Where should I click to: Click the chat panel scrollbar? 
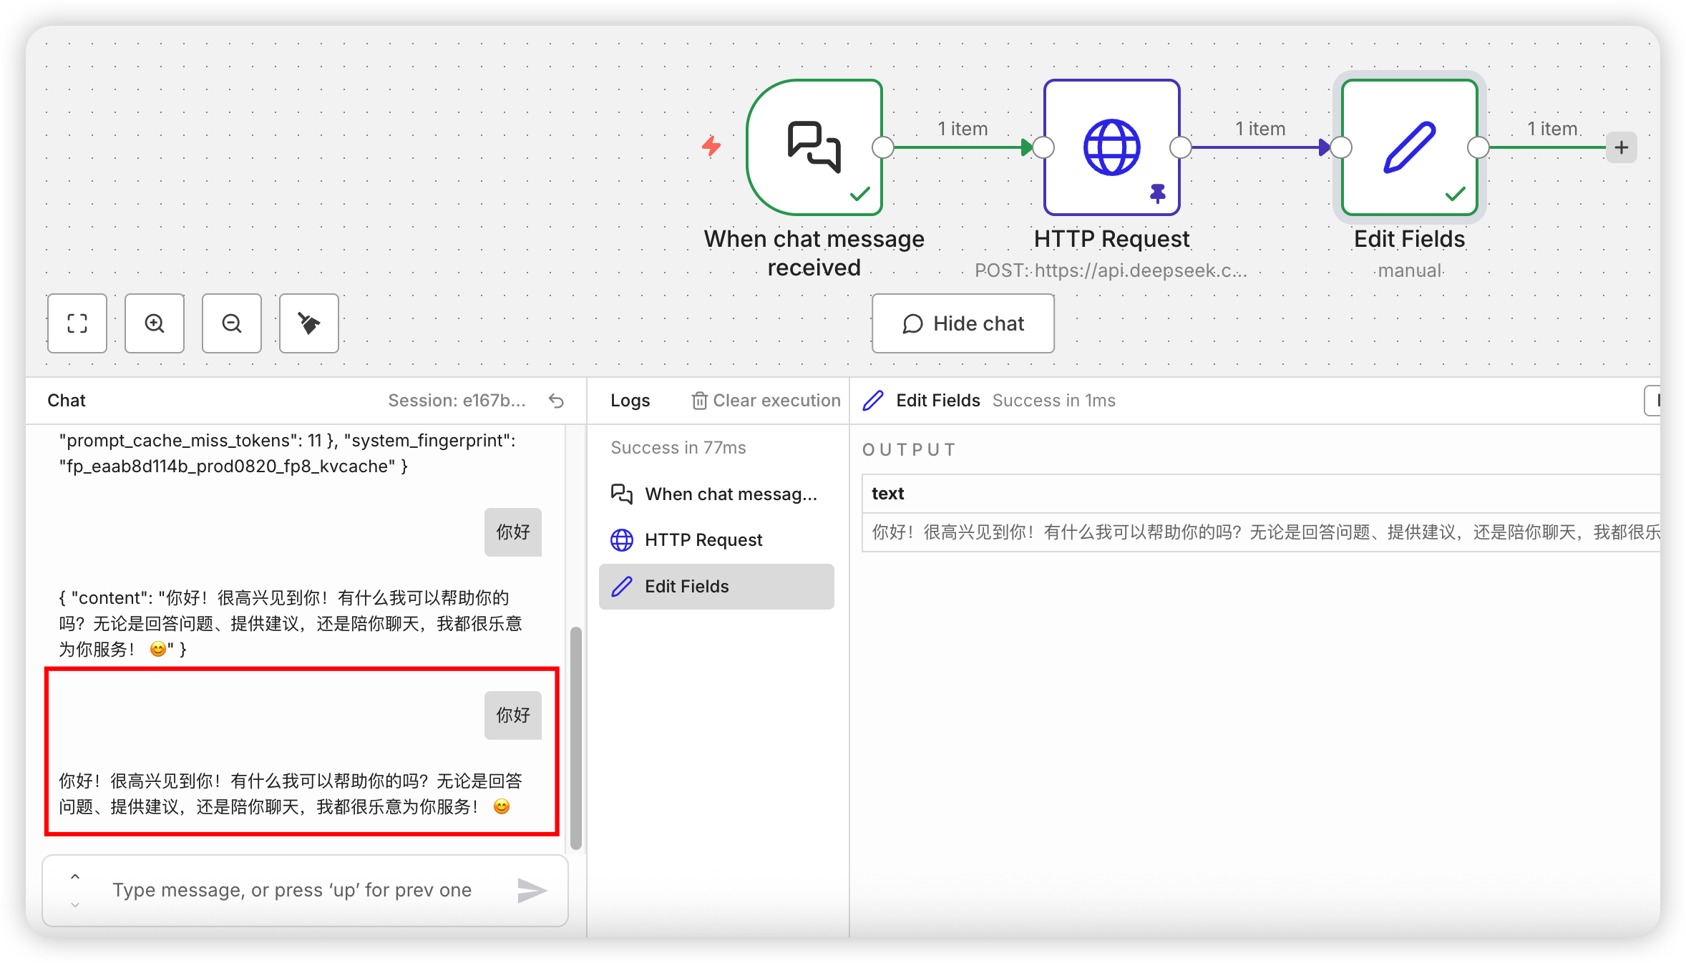click(576, 737)
